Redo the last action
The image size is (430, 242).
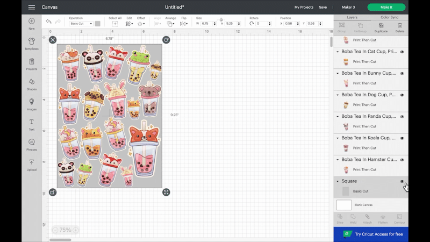point(58,22)
